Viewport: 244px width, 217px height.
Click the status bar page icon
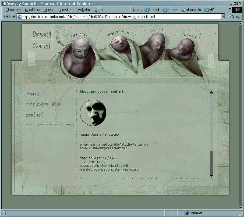coord(3,213)
